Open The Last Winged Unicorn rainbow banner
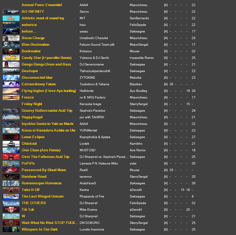This screenshot has height=235, width=236. click(x=11, y=196)
